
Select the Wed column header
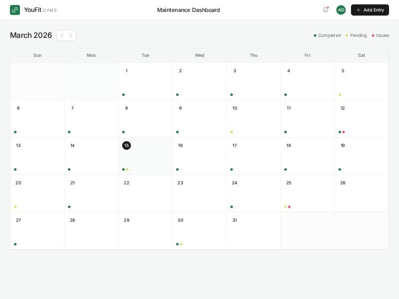(x=199, y=55)
